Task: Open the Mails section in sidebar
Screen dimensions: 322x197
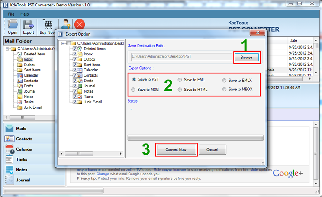Action: [x=21, y=129]
